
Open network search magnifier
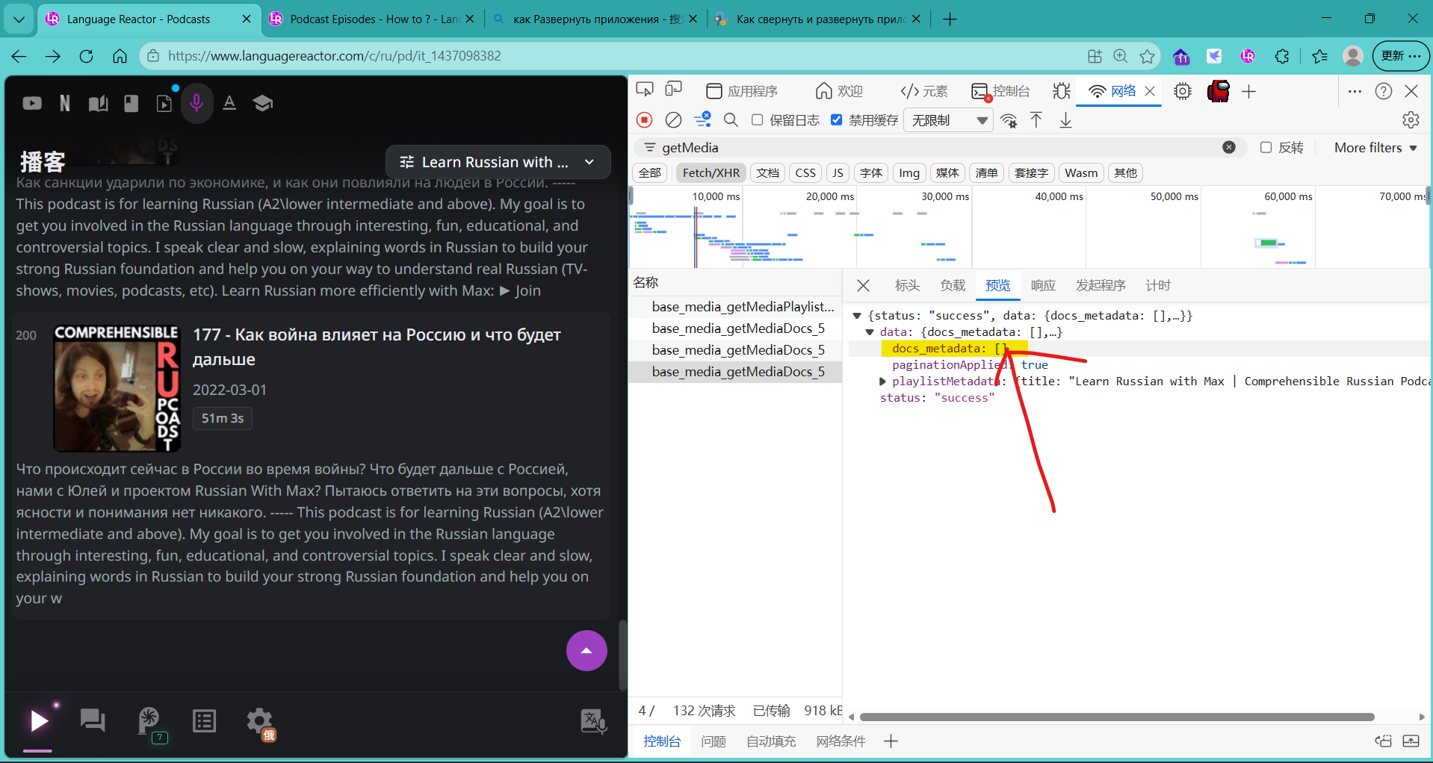tap(731, 120)
